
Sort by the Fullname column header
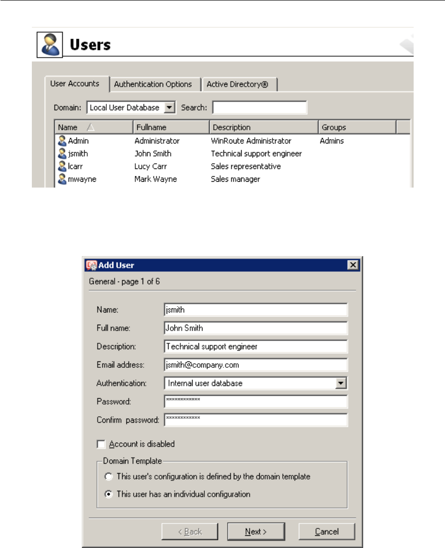[171, 127]
